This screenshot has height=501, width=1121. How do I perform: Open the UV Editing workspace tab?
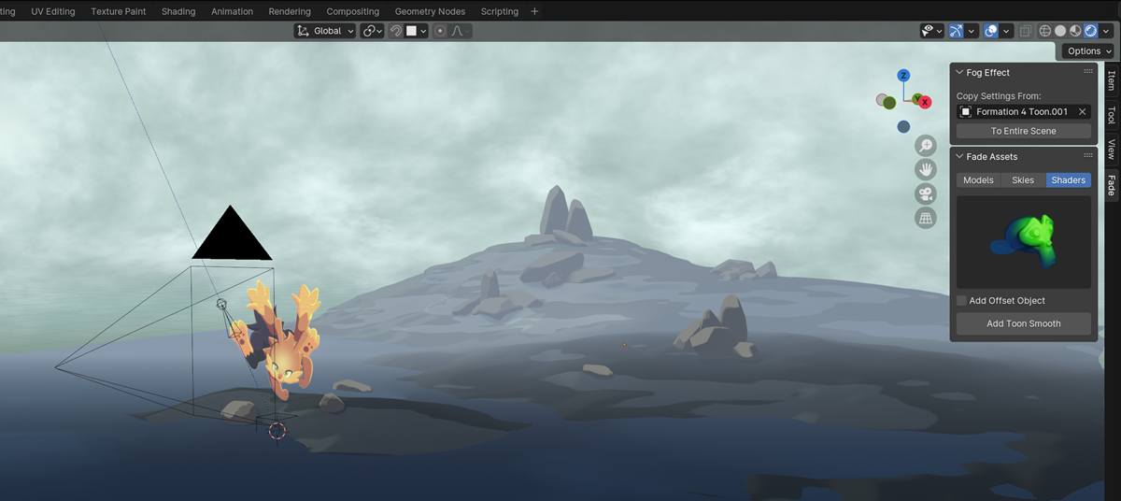(52, 11)
